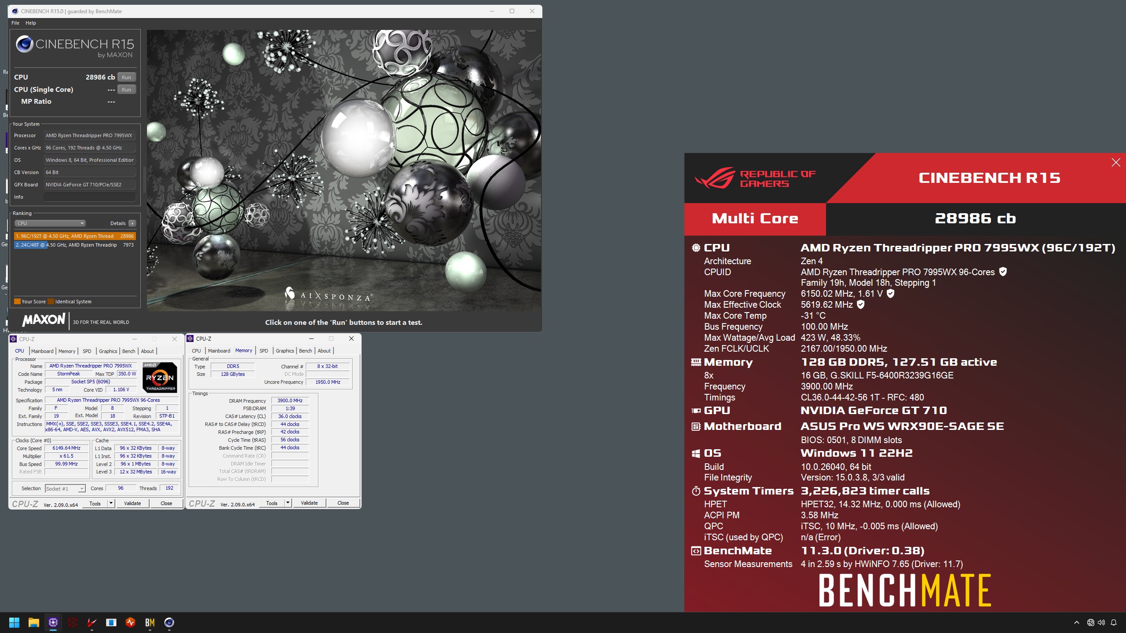Switch to Cinebench via taskbar sphere icon
This screenshot has width=1126, height=633.
pyautogui.click(x=169, y=622)
